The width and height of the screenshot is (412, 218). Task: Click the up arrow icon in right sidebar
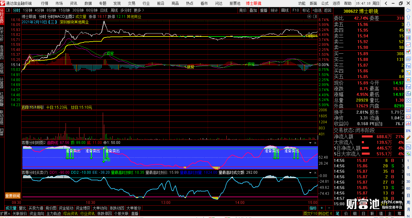408,17
